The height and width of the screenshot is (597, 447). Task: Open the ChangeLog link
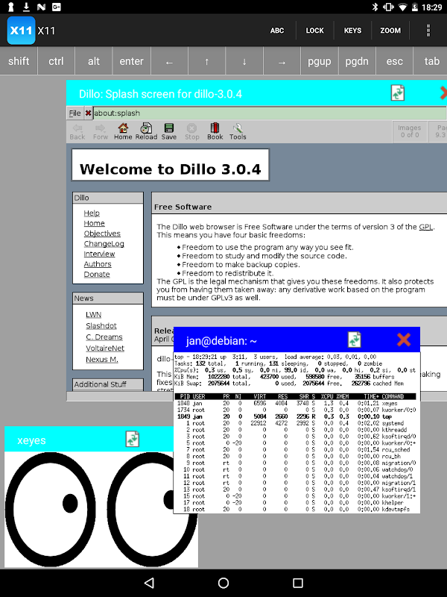point(104,244)
